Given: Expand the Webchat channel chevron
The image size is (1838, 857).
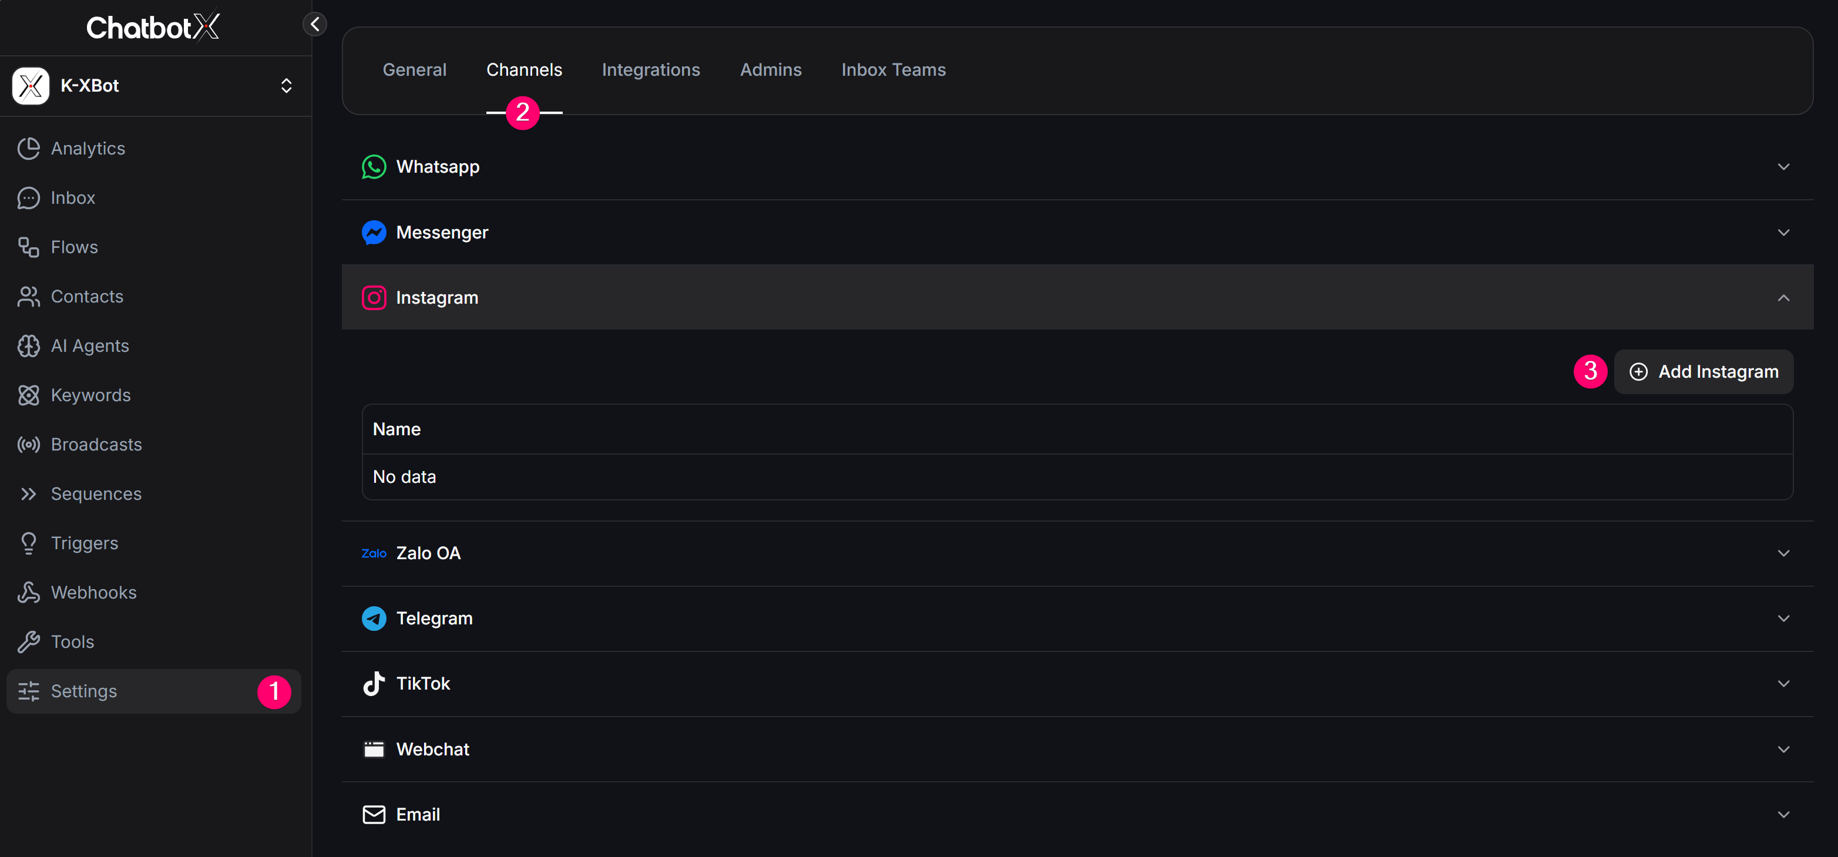Looking at the screenshot, I should (x=1783, y=750).
